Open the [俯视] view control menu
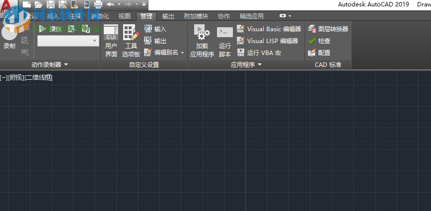Viewport: 431px width, 211px height. pyautogui.click(x=16, y=78)
